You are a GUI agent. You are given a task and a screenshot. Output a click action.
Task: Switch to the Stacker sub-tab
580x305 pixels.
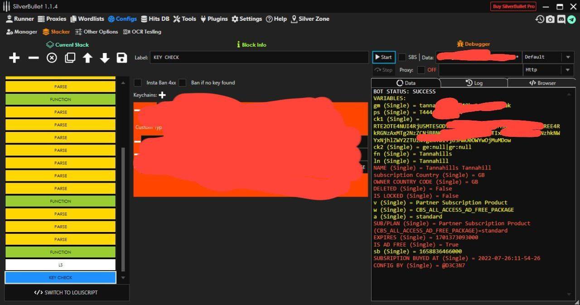(56, 32)
